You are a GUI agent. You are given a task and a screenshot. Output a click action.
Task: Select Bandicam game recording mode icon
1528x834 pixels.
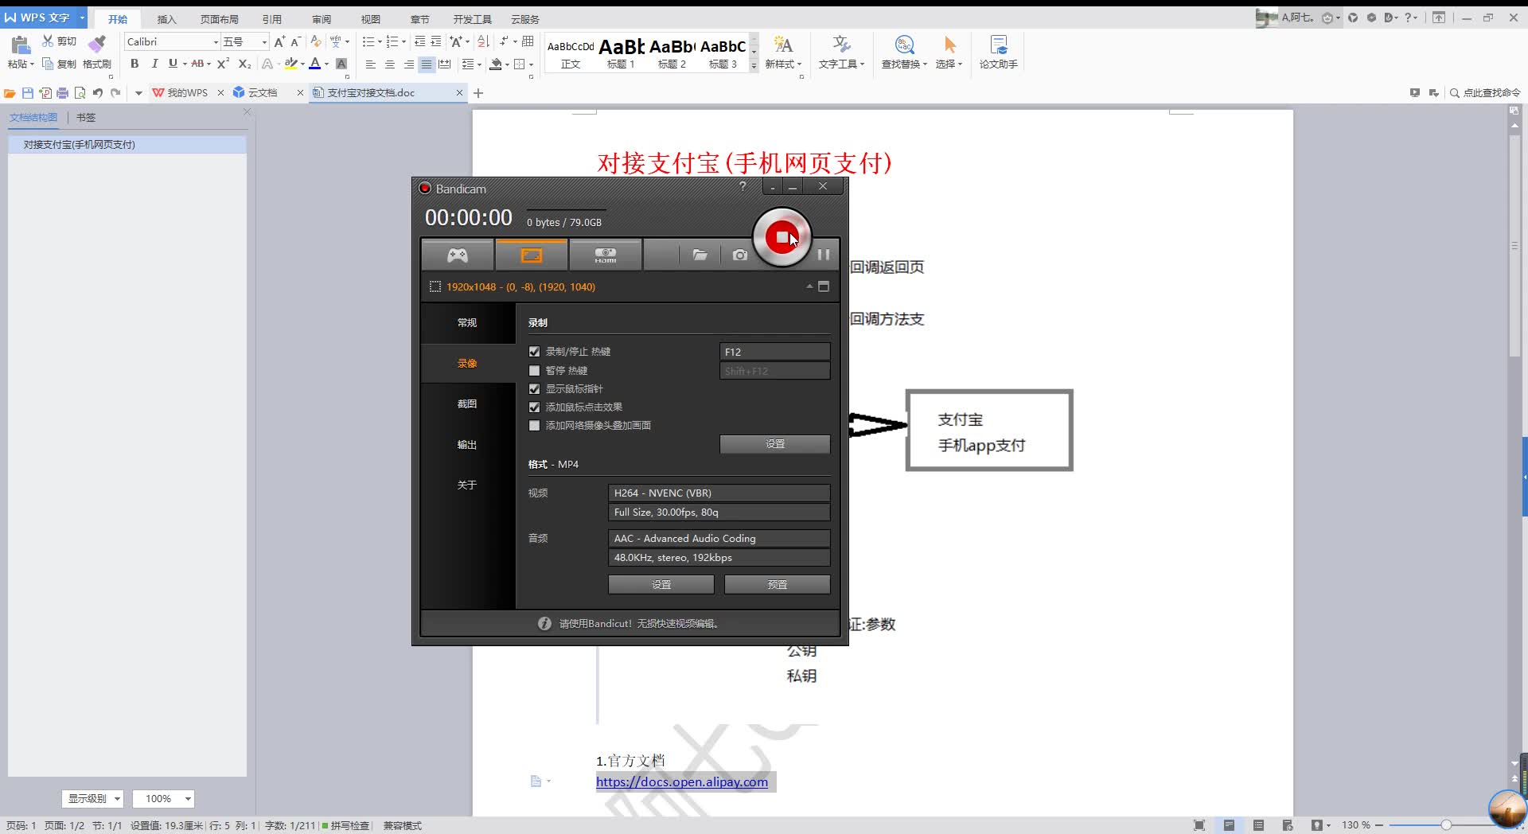coord(458,255)
